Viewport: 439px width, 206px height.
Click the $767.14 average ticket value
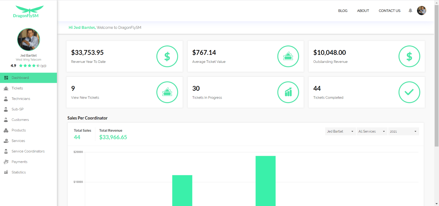(204, 53)
